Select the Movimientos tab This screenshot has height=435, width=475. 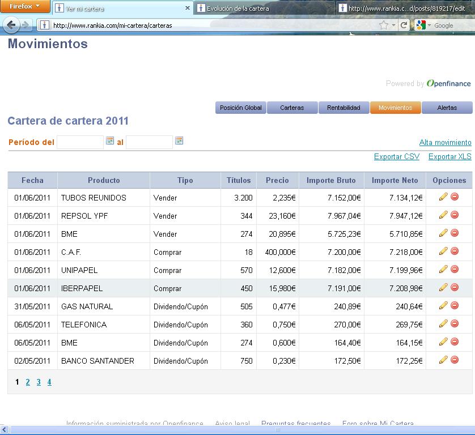[395, 108]
